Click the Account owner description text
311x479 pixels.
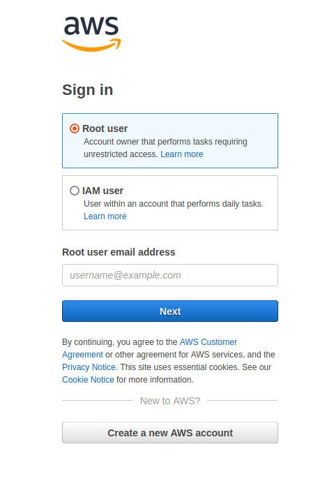[x=165, y=148]
